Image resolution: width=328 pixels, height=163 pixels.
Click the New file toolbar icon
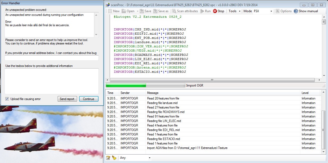[x=110, y=11]
